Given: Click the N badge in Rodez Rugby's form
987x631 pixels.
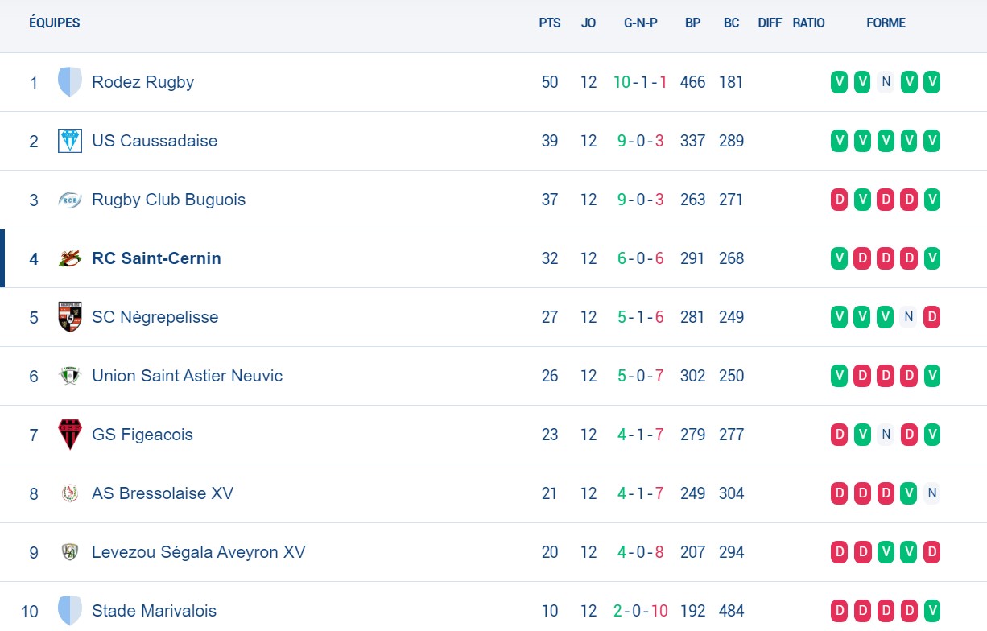Looking at the screenshot, I should tap(886, 81).
